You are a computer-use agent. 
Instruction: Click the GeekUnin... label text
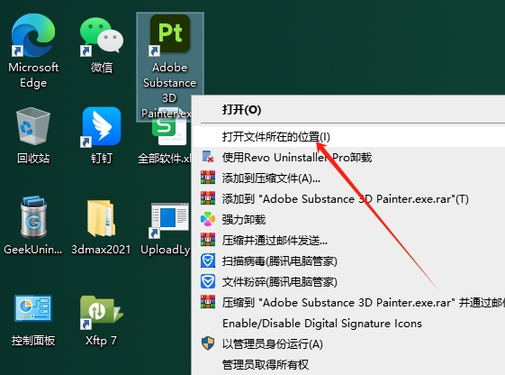(33, 249)
